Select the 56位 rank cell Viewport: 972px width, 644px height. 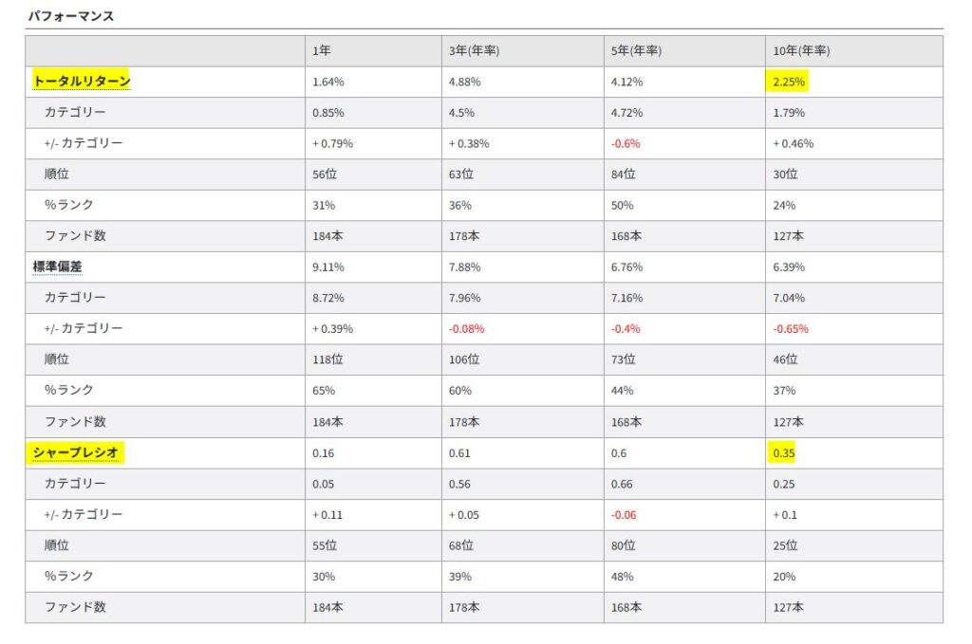coord(325,175)
